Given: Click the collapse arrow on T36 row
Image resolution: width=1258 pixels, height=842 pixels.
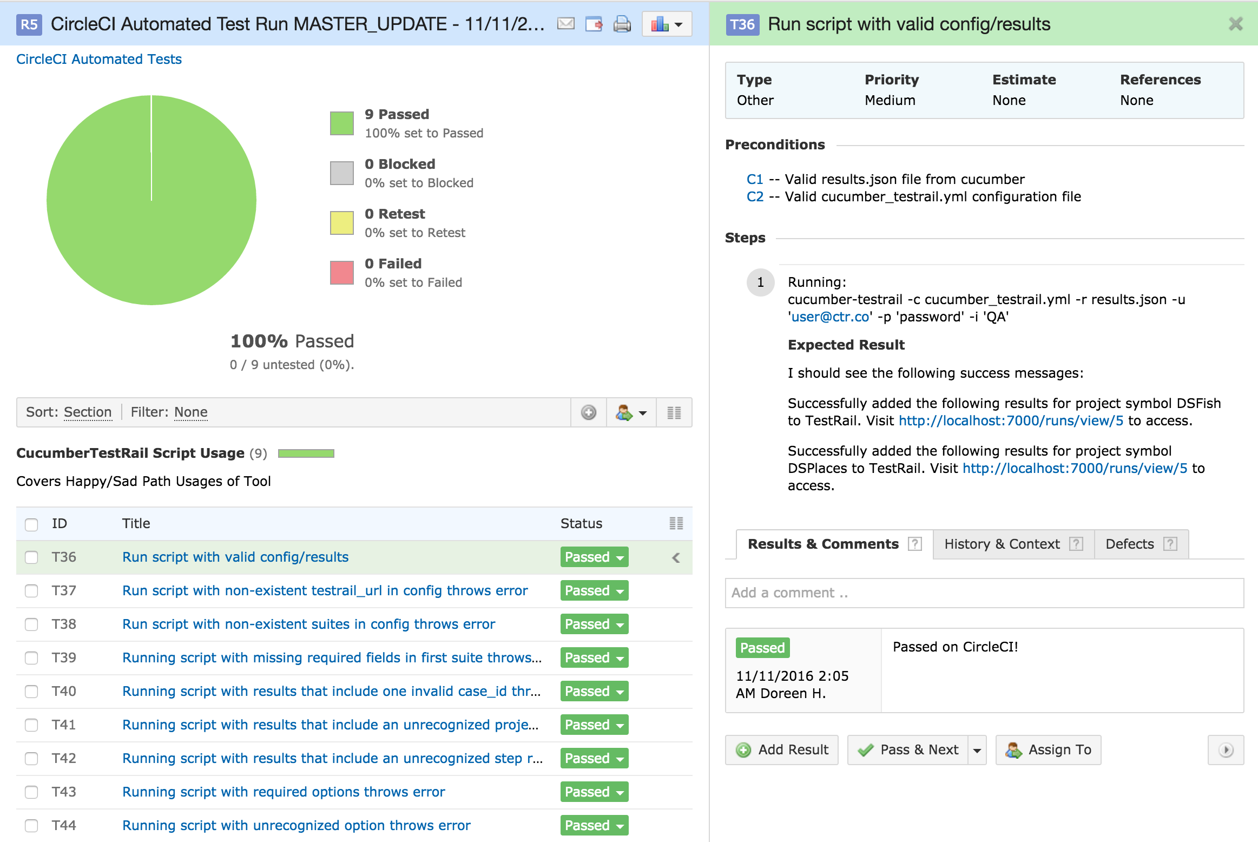Looking at the screenshot, I should 676,557.
